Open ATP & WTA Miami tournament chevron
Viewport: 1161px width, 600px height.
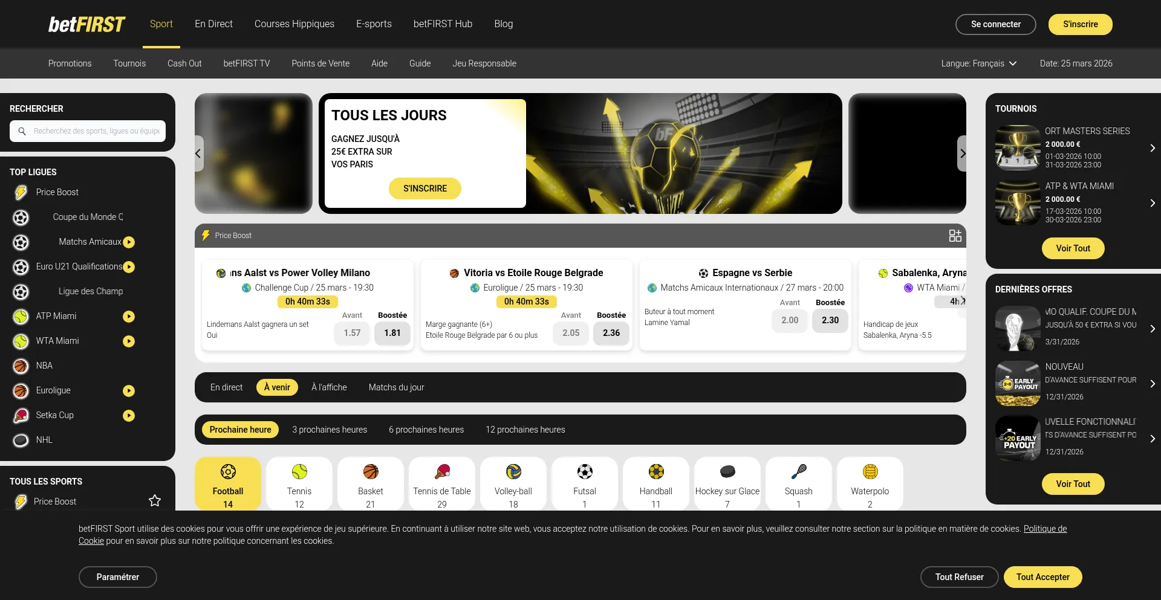(1153, 203)
